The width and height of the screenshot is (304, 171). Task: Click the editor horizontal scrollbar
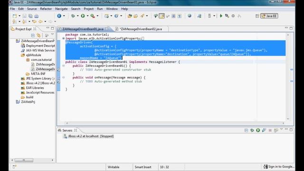[x=175, y=123]
